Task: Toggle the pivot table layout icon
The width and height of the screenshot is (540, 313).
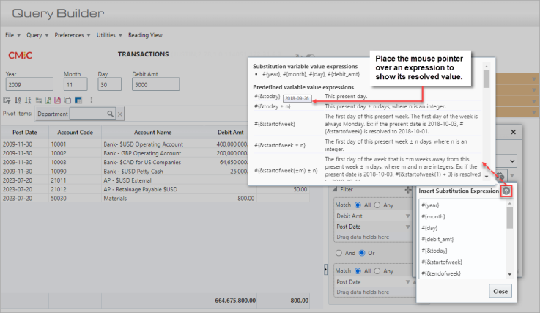Action: (78, 100)
